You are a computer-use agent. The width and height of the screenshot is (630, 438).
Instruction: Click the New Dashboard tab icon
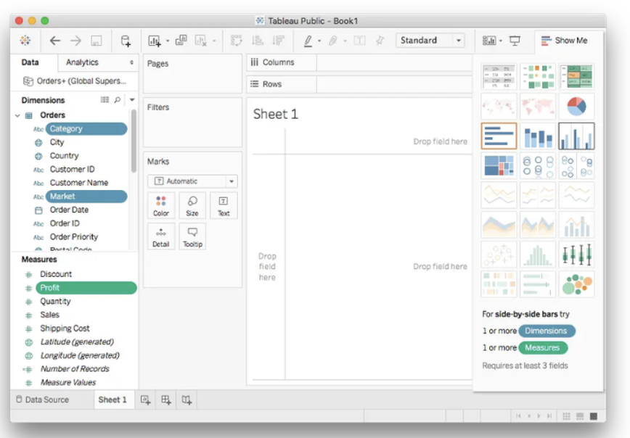(x=166, y=400)
